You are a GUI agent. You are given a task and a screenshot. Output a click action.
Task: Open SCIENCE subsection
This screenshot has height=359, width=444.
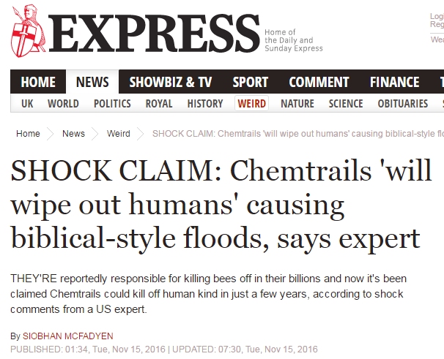pos(346,104)
